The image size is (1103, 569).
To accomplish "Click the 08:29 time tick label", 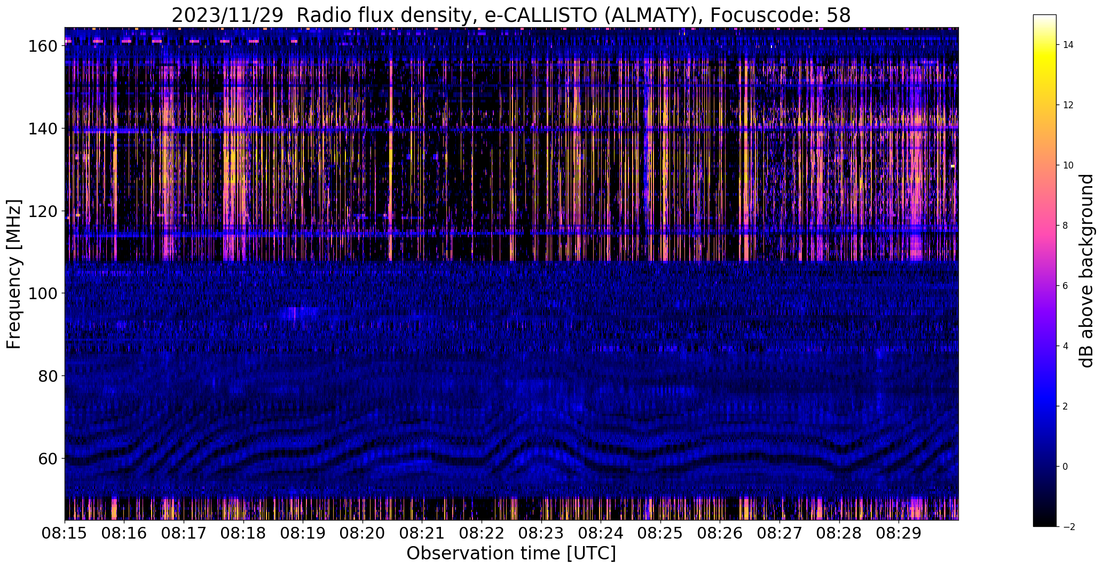I will click(899, 534).
